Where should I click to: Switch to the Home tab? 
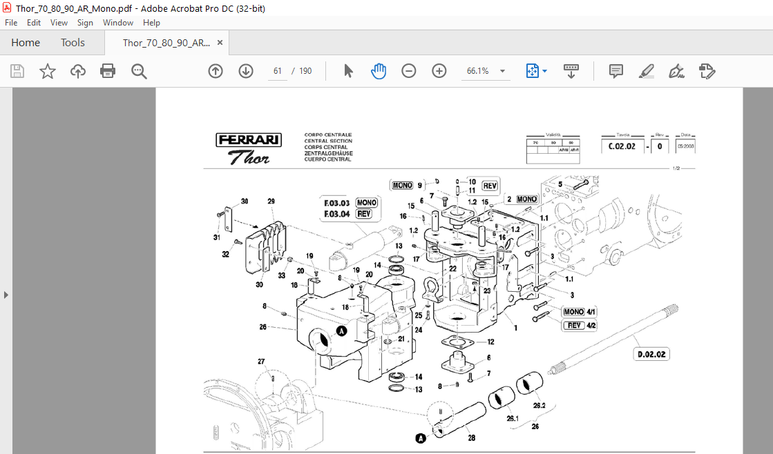point(26,43)
